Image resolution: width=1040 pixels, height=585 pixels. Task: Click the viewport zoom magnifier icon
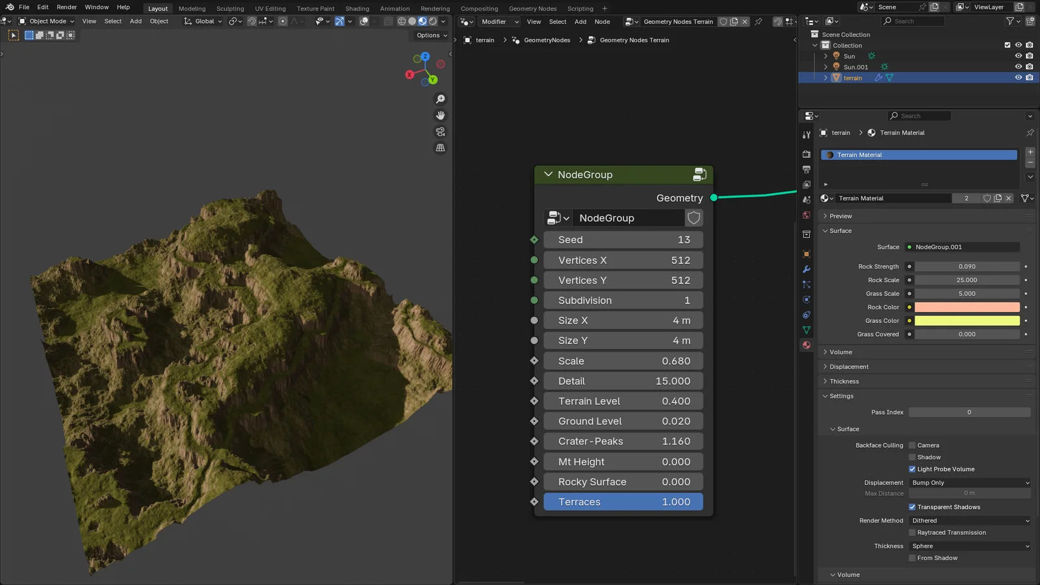[440, 99]
